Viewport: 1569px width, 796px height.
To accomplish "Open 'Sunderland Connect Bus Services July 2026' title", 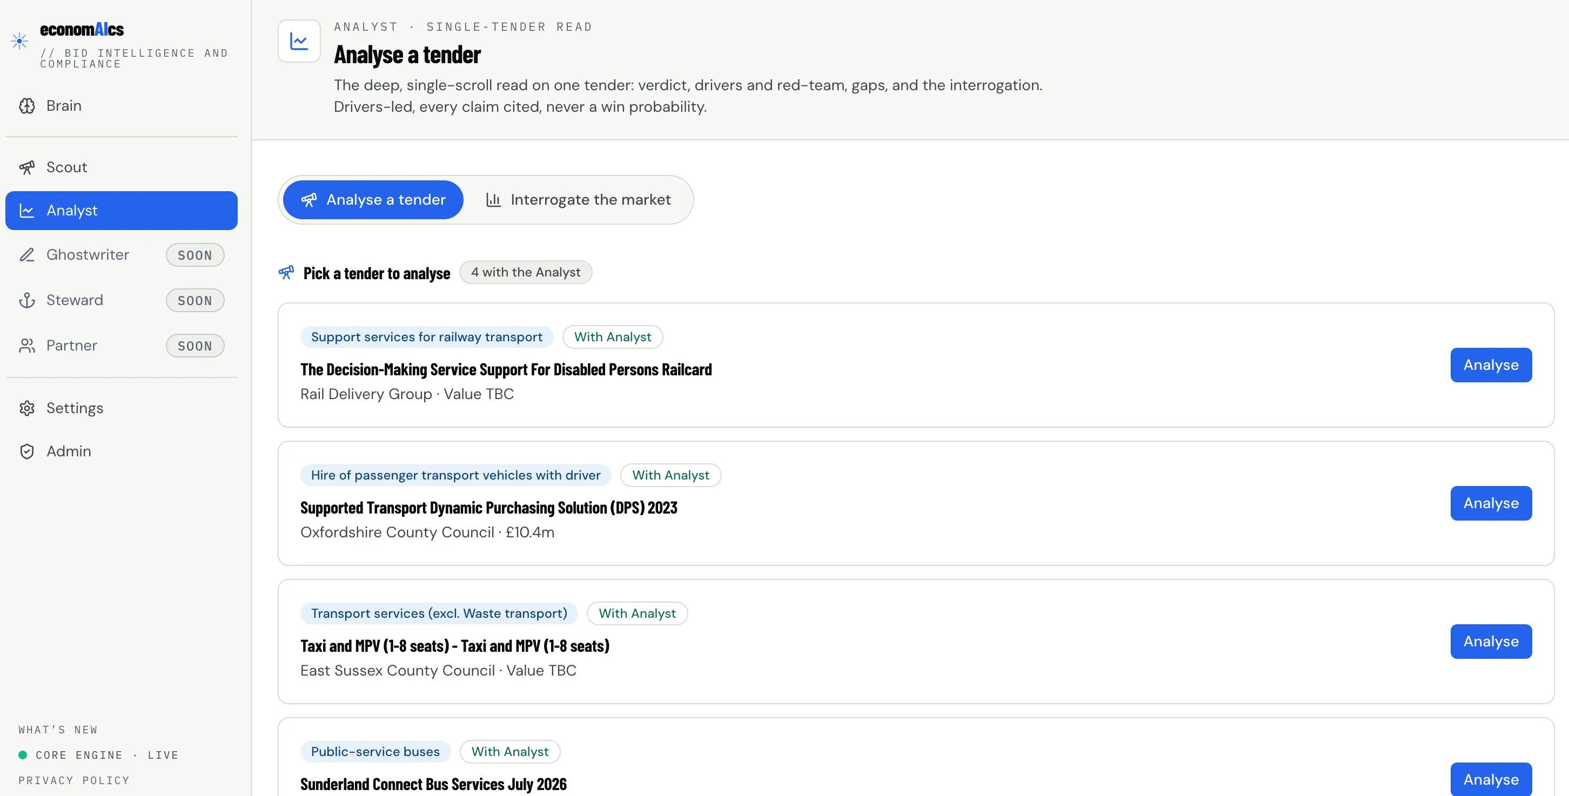I will pos(433,784).
